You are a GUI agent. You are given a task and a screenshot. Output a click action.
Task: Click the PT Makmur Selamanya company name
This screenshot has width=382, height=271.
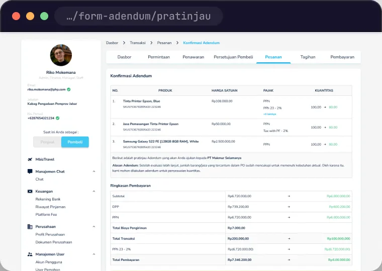tap(224, 158)
